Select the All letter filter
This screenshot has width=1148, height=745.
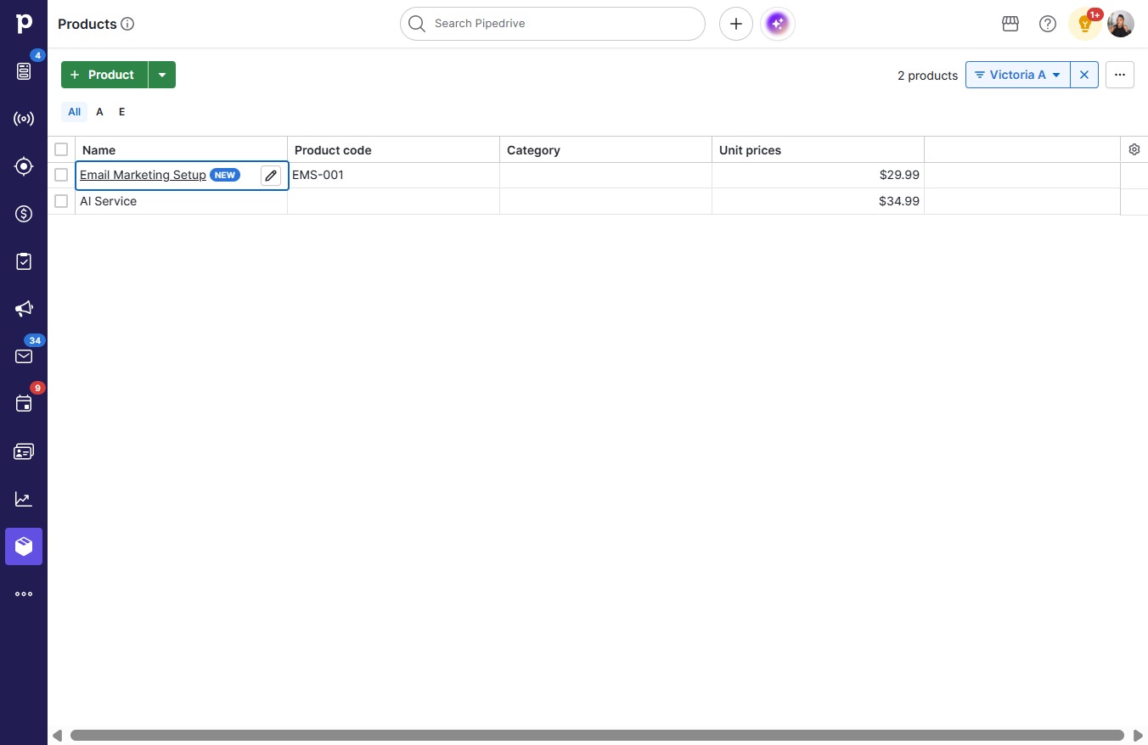[75, 112]
